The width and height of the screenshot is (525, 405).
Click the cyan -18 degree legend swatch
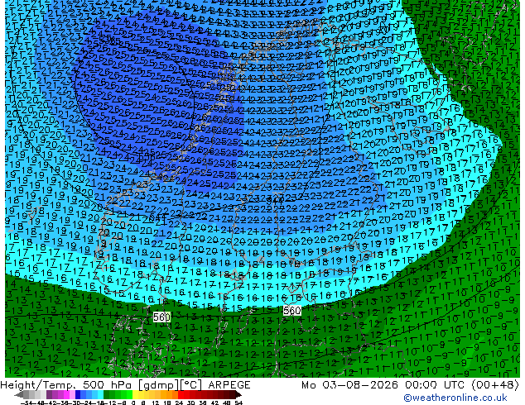(x=101, y=395)
